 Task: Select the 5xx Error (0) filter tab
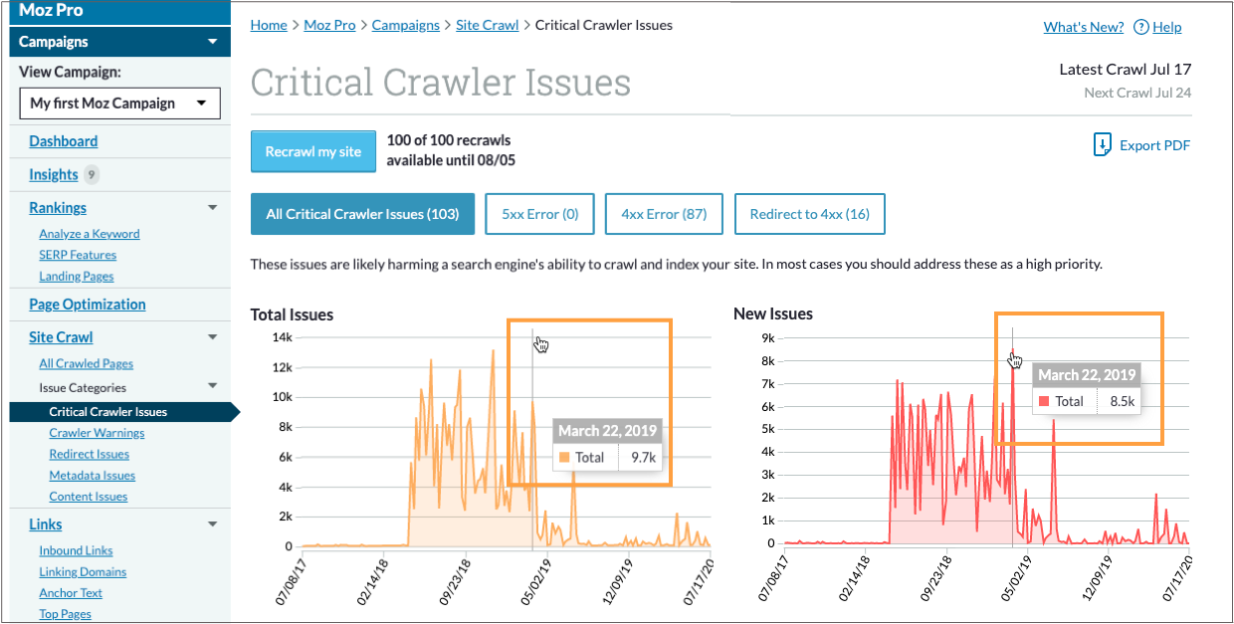[539, 213]
